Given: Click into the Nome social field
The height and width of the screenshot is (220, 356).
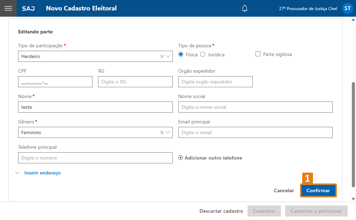Looking at the screenshot, I should tap(255, 107).
